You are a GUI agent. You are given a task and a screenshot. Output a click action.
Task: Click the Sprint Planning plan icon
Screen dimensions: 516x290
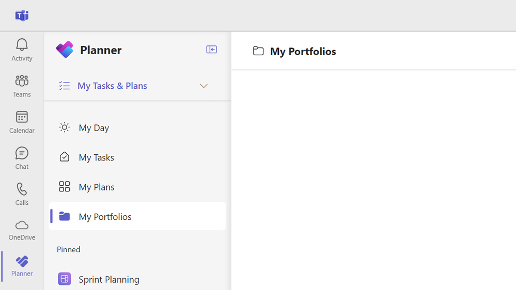click(x=65, y=279)
